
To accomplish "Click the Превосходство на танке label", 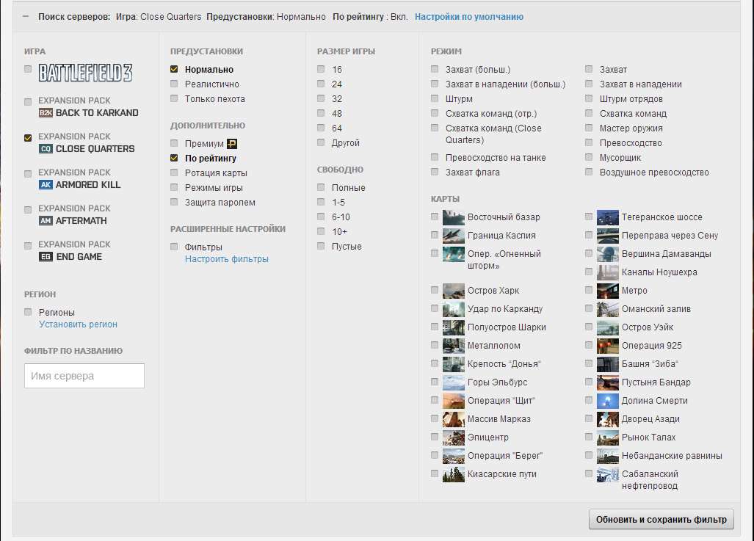I will point(496,158).
